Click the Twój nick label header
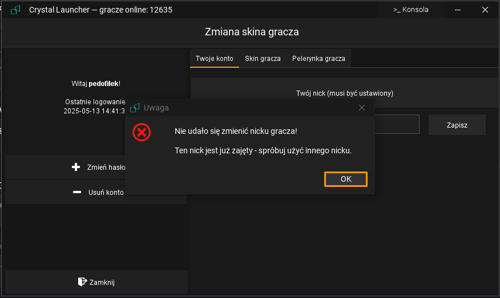The width and height of the screenshot is (500, 298). click(x=344, y=93)
